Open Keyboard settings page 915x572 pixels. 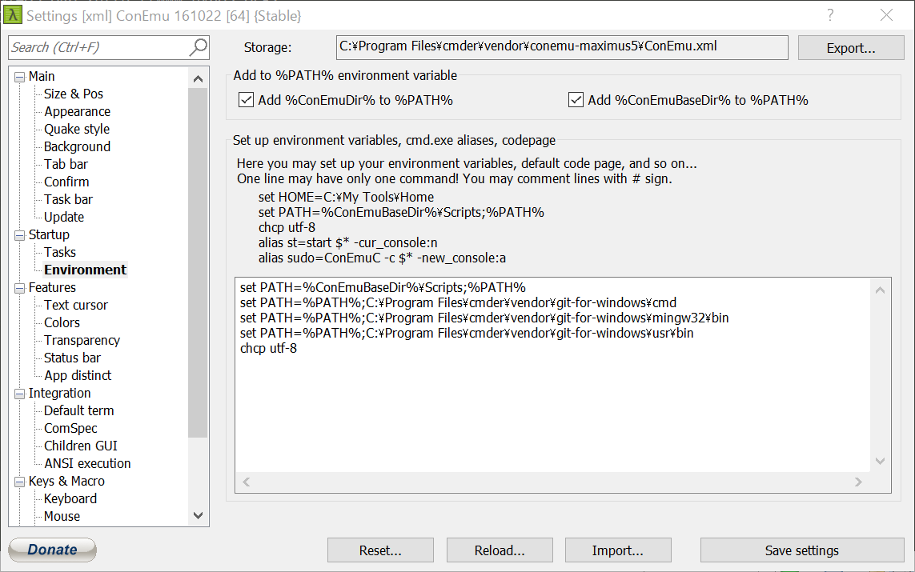point(70,498)
